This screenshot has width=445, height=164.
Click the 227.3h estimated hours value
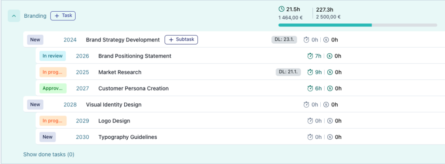click(324, 10)
